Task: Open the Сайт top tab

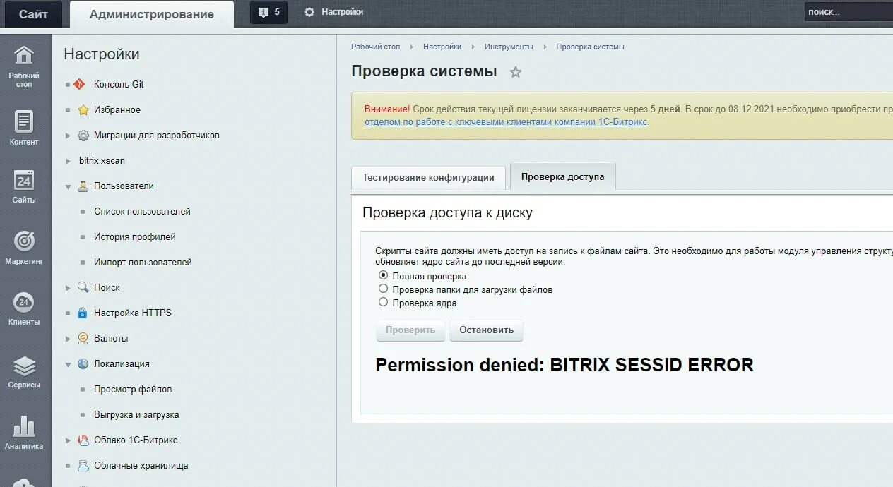Action: click(x=33, y=14)
